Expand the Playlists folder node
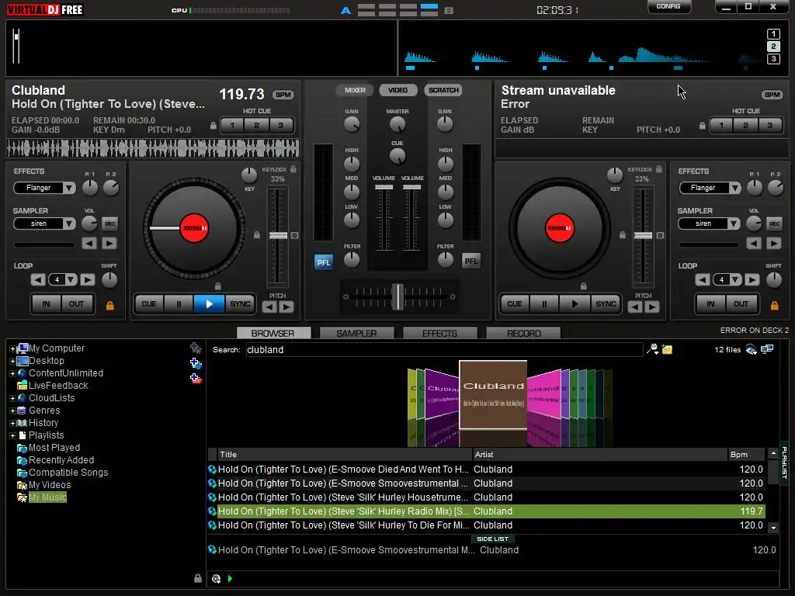Image resolution: width=795 pixels, height=596 pixels. (12, 435)
